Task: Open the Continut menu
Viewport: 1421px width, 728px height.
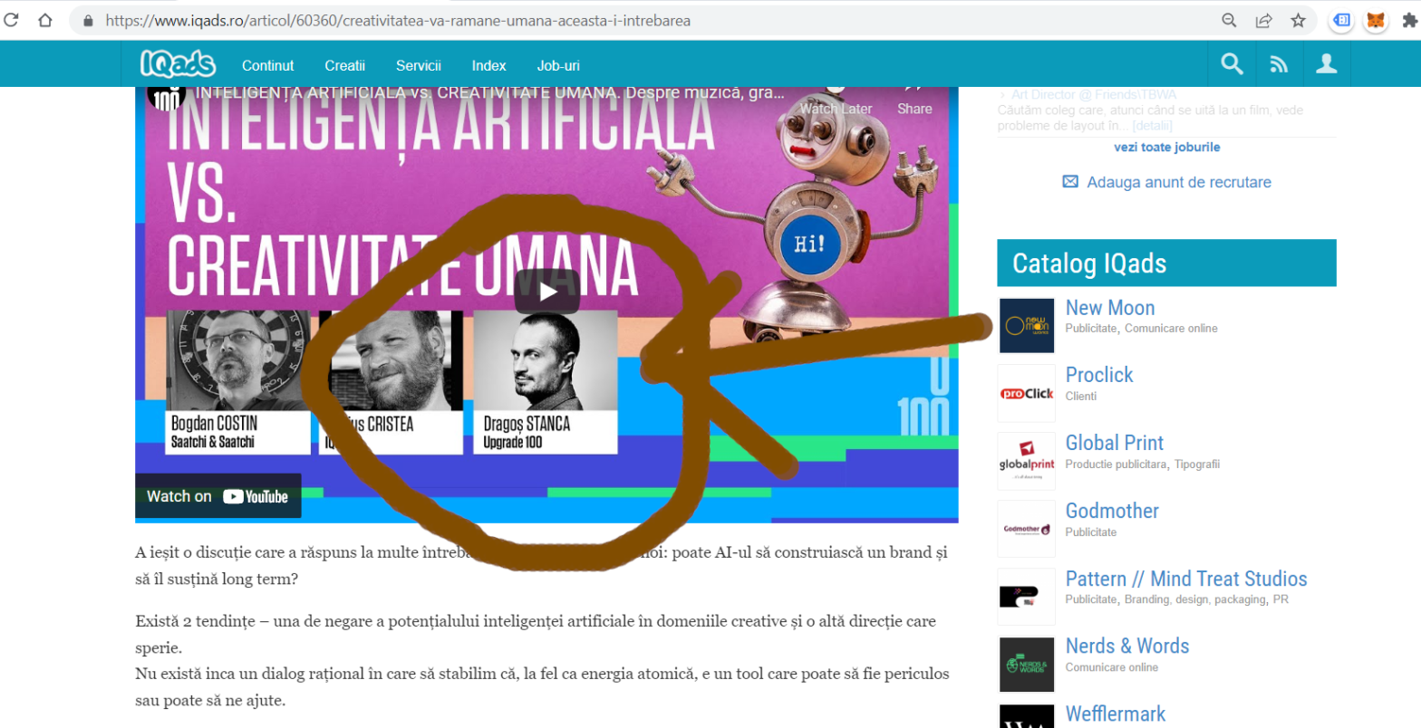Action: click(268, 65)
